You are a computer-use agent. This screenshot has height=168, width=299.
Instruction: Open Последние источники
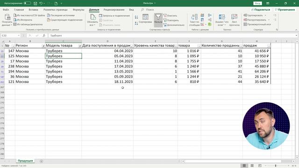tap(61, 15)
